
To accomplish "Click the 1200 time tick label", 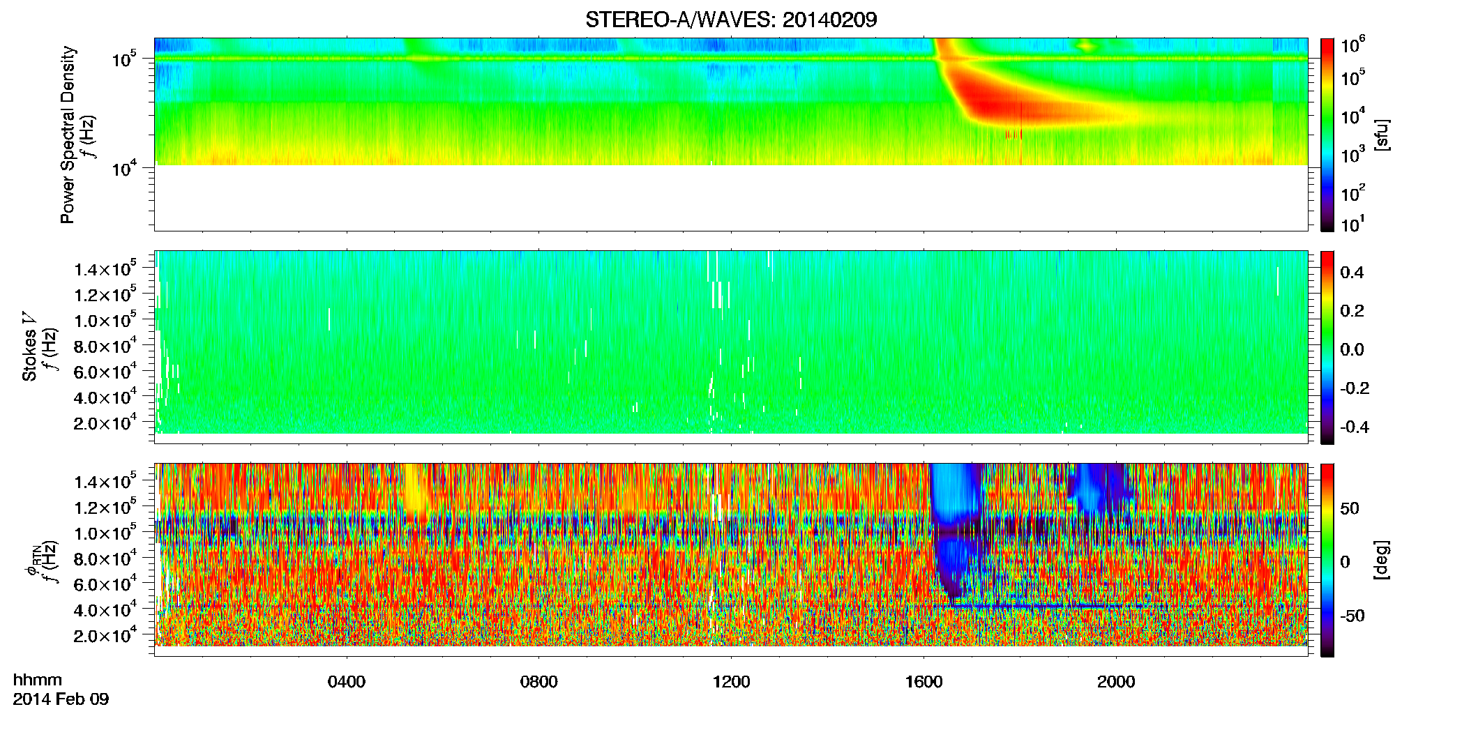I will (x=732, y=682).
